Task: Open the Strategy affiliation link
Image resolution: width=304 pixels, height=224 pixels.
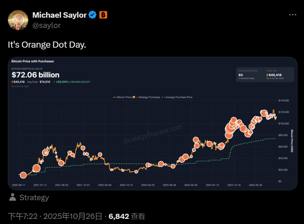Action: 34,197
